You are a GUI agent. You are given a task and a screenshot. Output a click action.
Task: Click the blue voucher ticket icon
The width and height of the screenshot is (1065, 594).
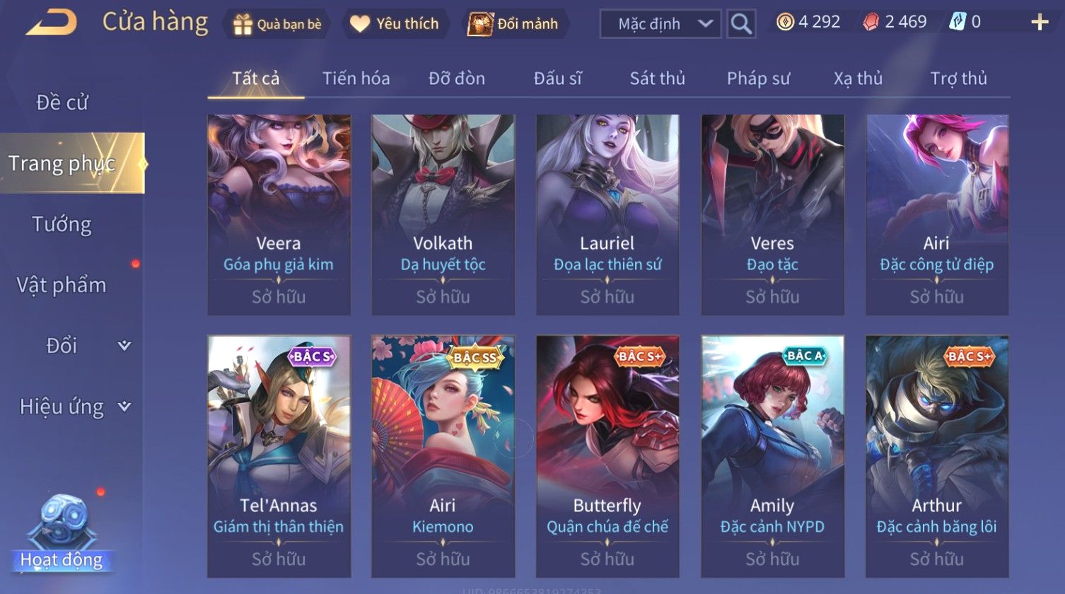click(957, 22)
